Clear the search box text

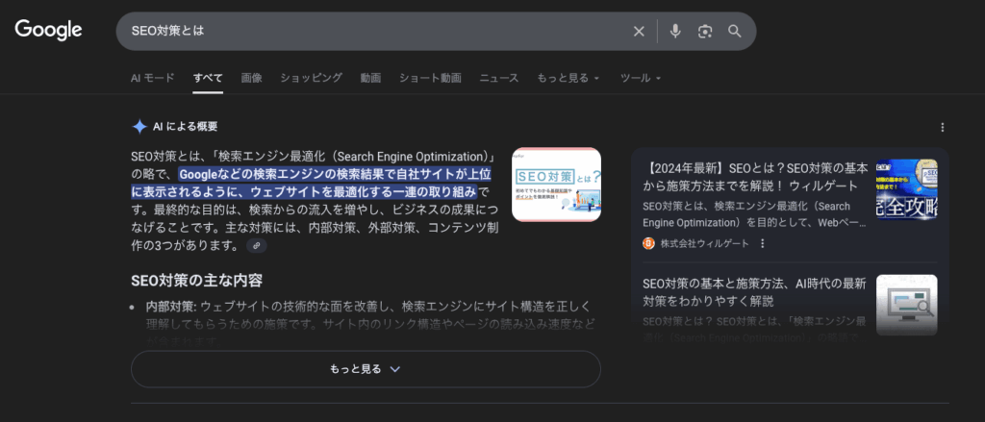[x=639, y=32]
